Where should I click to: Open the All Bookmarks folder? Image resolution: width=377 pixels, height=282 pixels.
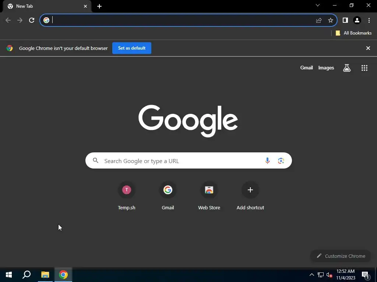[x=353, y=33]
